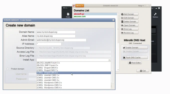This screenshot has height=94, width=170.
Task: Select SMF Forum 2.x option
Action: pyautogui.click(x=74, y=65)
